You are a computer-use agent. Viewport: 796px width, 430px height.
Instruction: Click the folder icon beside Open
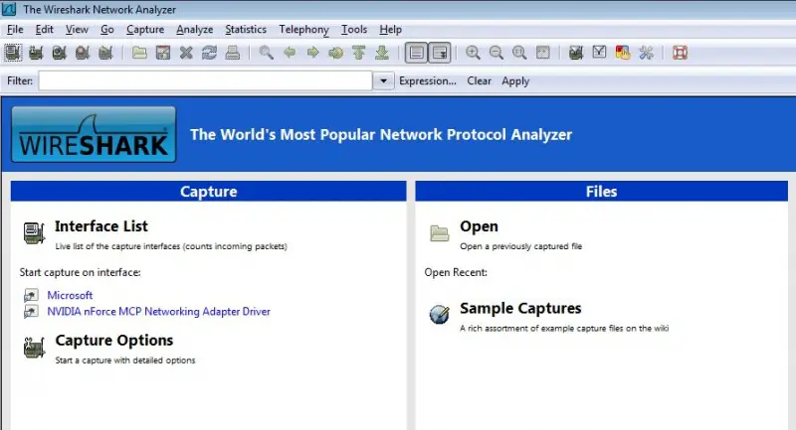pyautogui.click(x=439, y=233)
